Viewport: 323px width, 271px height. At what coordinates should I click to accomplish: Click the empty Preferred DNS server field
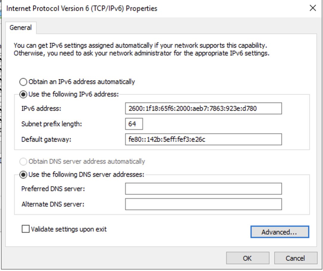point(203,189)
